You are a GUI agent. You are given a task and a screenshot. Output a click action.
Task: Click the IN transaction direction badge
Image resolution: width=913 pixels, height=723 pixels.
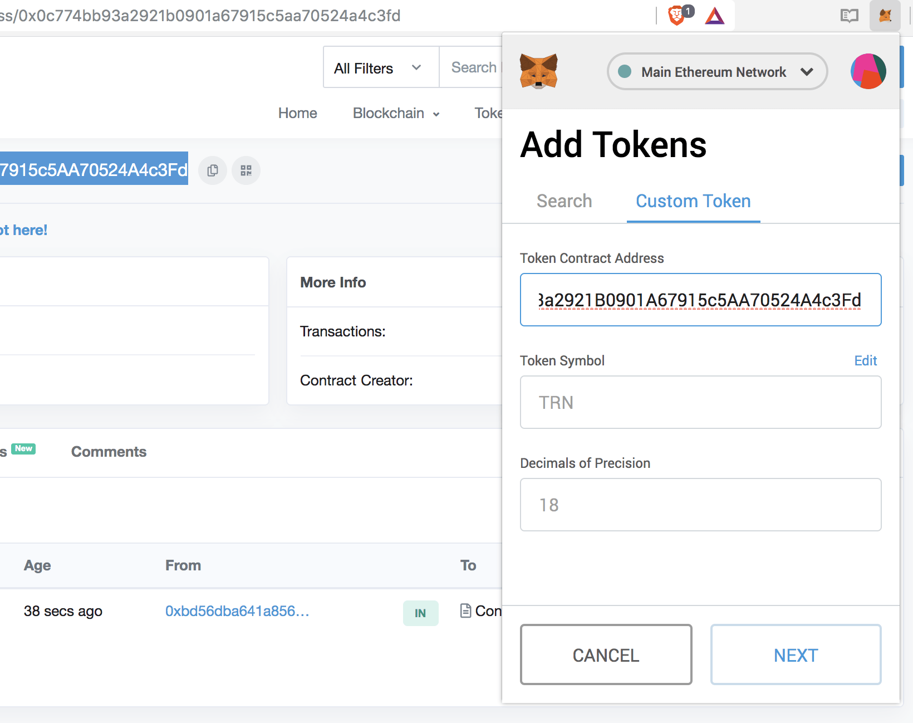coord(420,613)
